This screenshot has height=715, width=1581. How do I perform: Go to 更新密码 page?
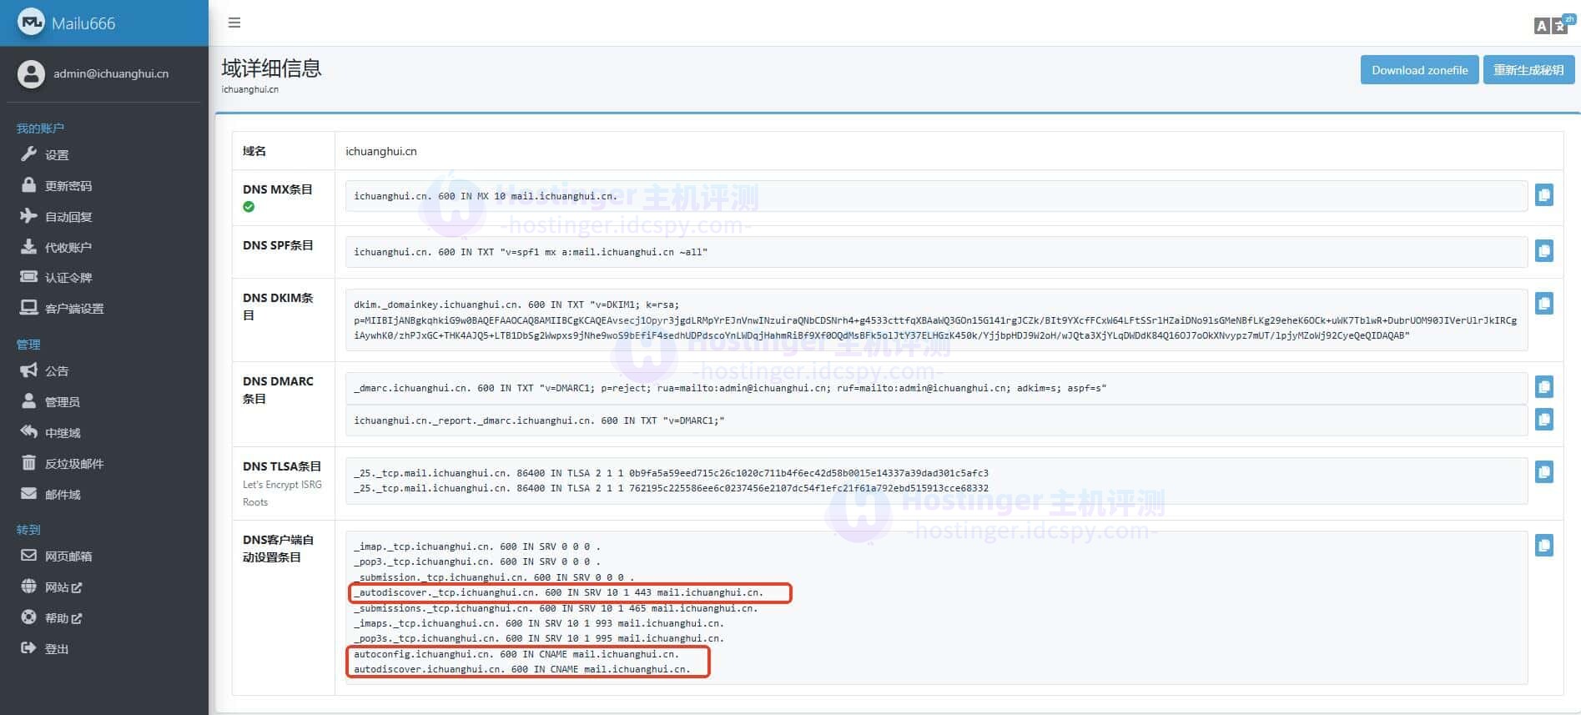[x=68, y=186]
